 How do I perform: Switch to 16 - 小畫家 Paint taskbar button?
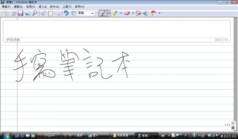tap(73, 136)
